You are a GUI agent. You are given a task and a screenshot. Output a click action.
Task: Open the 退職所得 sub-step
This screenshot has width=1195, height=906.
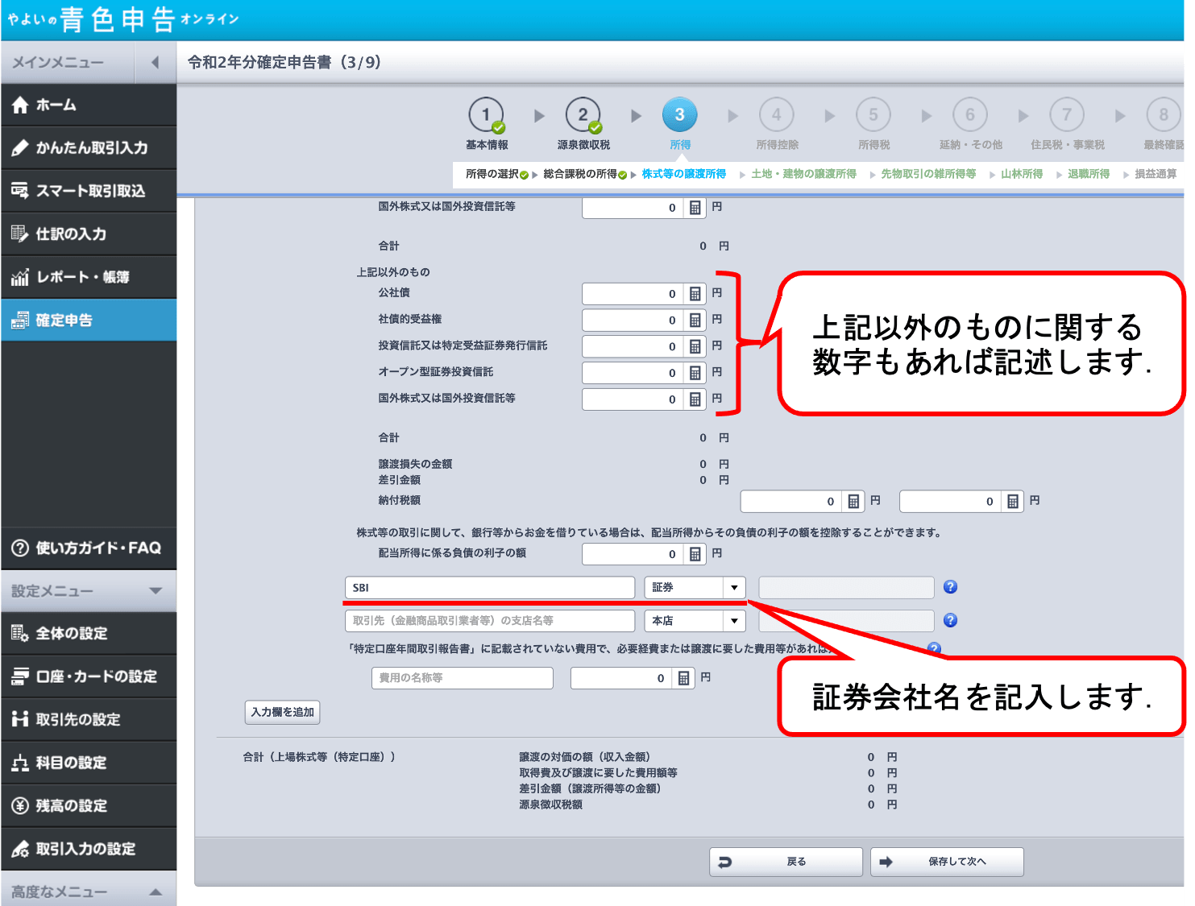click(1089, 174)
